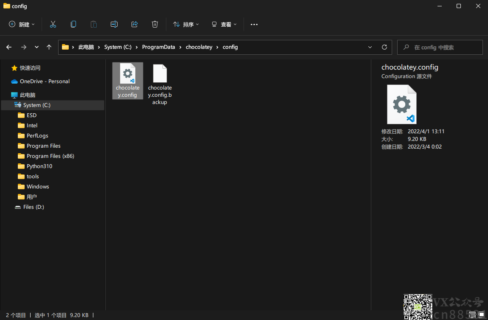
Task: Open the PerfLogs folder in sidebar
Action: 33,136
